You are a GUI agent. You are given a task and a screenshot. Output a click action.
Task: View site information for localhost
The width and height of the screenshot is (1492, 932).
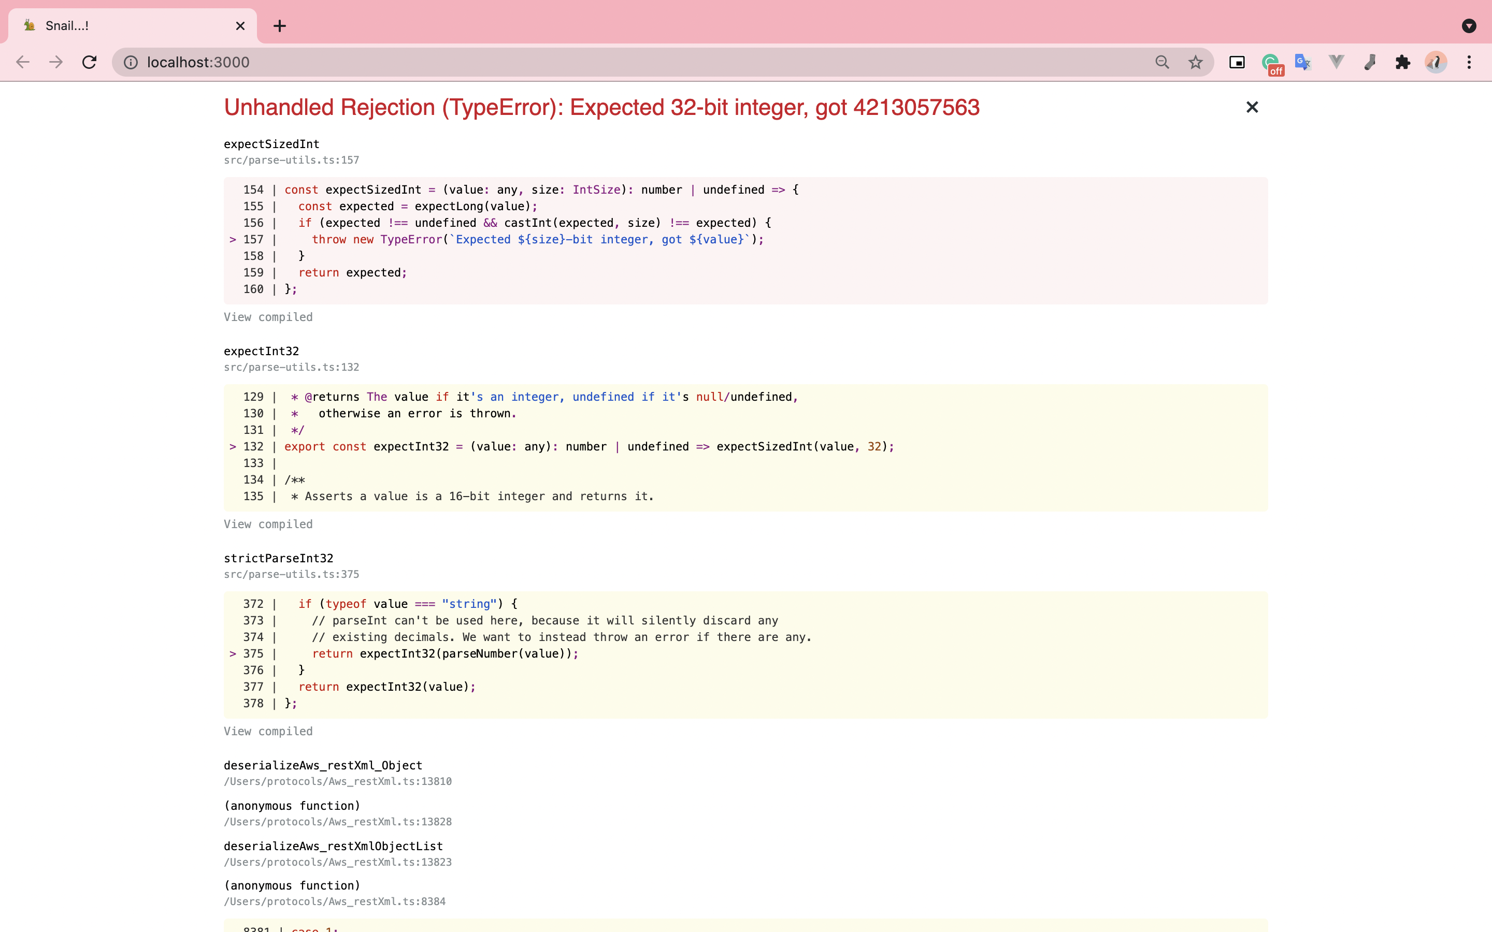(x=131, y=62)
